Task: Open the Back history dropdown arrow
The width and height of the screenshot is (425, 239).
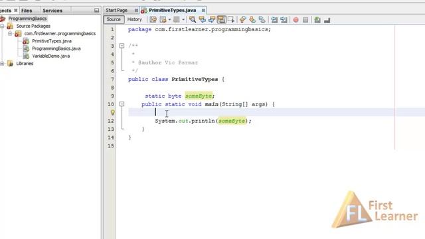Action: [170, 20]
